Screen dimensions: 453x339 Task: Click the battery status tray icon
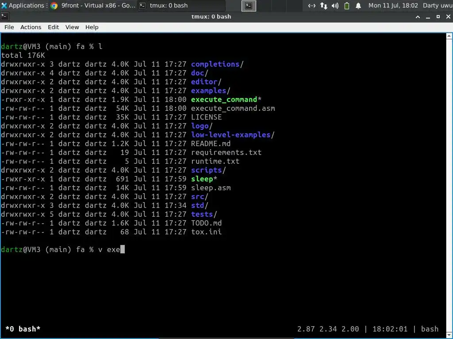click(347, 6)
